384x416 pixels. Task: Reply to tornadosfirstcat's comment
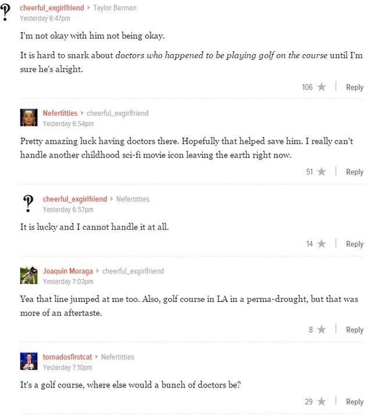tap(354, 401)
